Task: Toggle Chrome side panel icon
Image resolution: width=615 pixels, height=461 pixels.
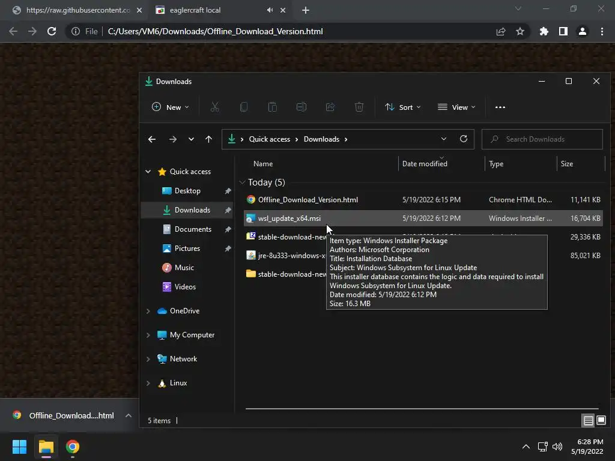Action: [x=563, y=31]
